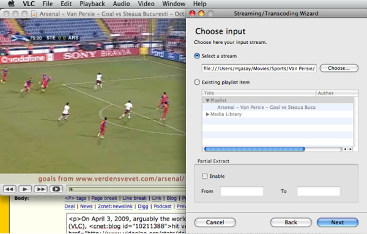
Task: Click the playlist scroll left arrow
Action: [345, 149]
